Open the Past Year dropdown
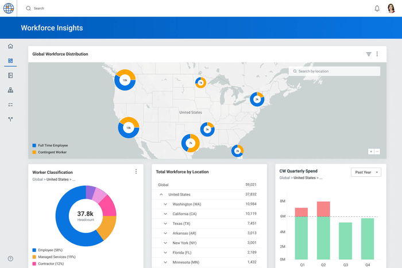Screen dimensions: 402x268 tap(366, 172)
